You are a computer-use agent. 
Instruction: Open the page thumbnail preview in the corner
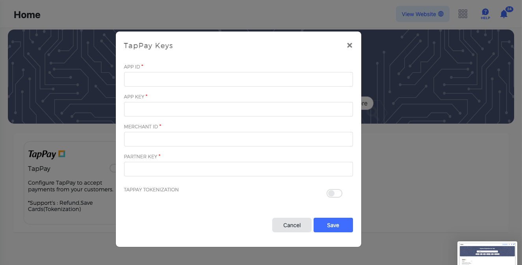(x=487, y=253)
